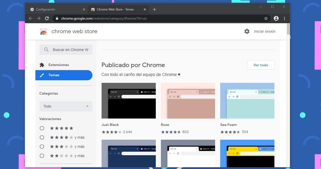Choose the two stars and up filter

pyautogui.click(x=42, y=156)
